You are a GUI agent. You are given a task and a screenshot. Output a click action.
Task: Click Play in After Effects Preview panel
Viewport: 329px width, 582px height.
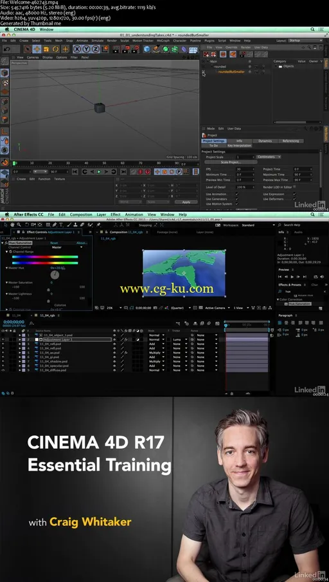point(292,277)
